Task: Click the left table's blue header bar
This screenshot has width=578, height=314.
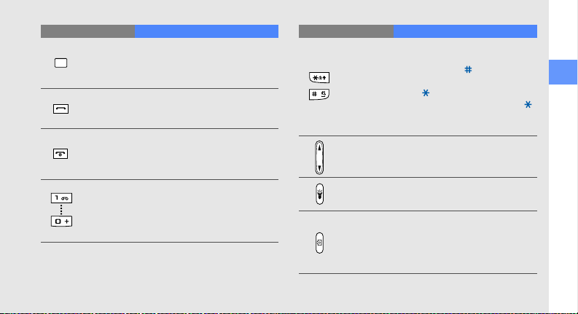Action: (x=206, y=31)
